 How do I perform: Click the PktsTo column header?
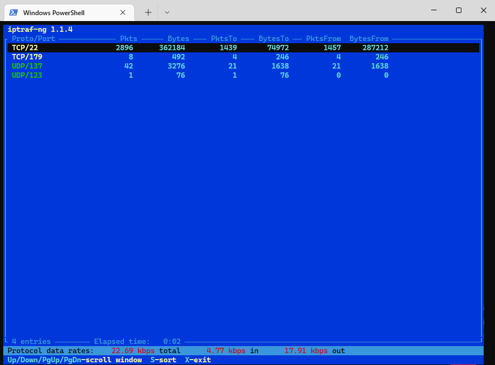point(224,38)
